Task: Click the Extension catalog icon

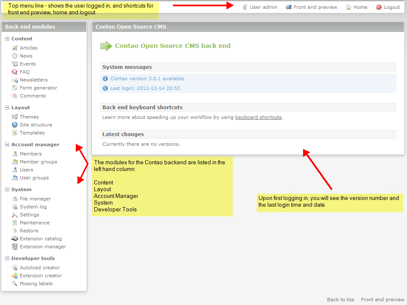Action: [15, 239]
